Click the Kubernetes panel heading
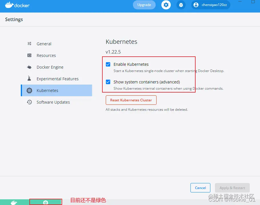Image resolution: width=260 pixels, height=205 pixels. coord(121,42)
